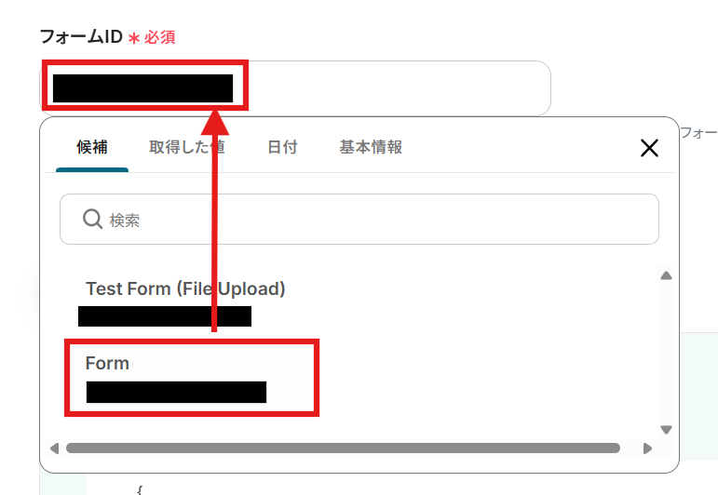Select the 日付 tab
The width and height of the screenshot is (718, 495).
[x=282, y=147]
